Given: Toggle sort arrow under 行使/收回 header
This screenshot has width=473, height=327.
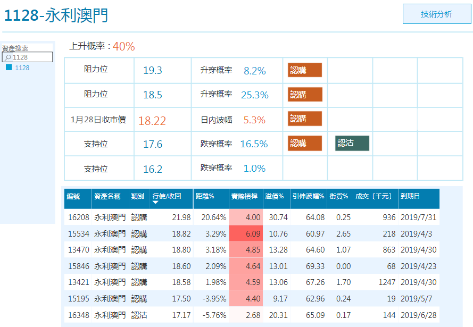Looking at the screenshot, I should 155,203.
